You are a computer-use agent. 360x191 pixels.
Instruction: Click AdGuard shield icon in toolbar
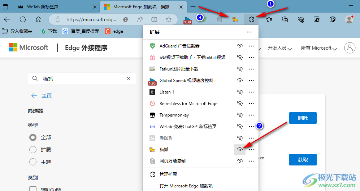[x=204, y=19]
